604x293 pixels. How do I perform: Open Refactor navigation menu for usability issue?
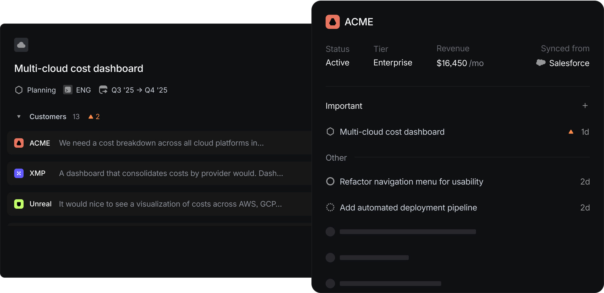[x=411, y=182]
